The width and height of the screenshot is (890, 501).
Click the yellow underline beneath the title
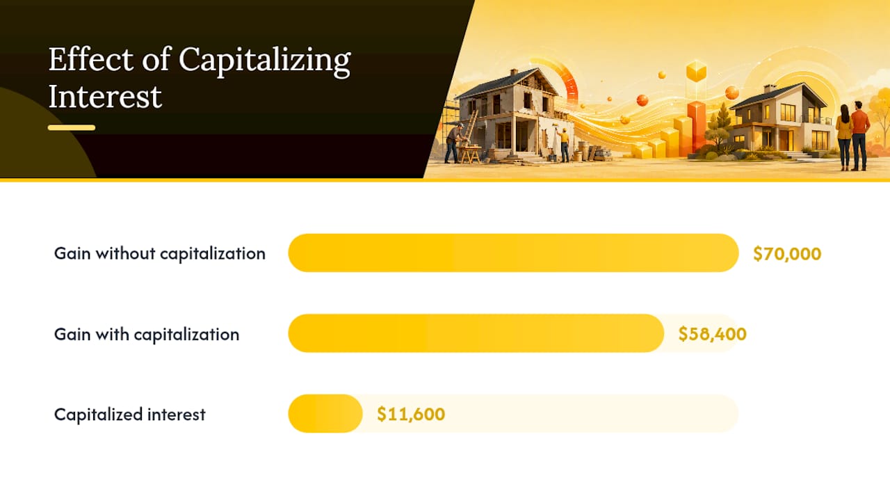[72, 127]
